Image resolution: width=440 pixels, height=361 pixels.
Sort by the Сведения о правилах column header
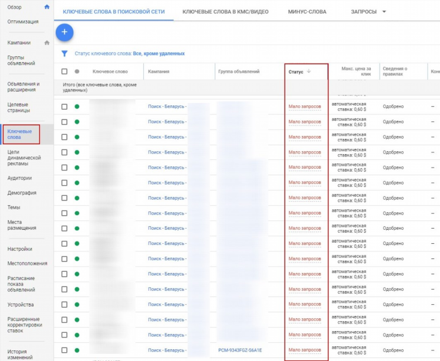[x=395, y=71]
